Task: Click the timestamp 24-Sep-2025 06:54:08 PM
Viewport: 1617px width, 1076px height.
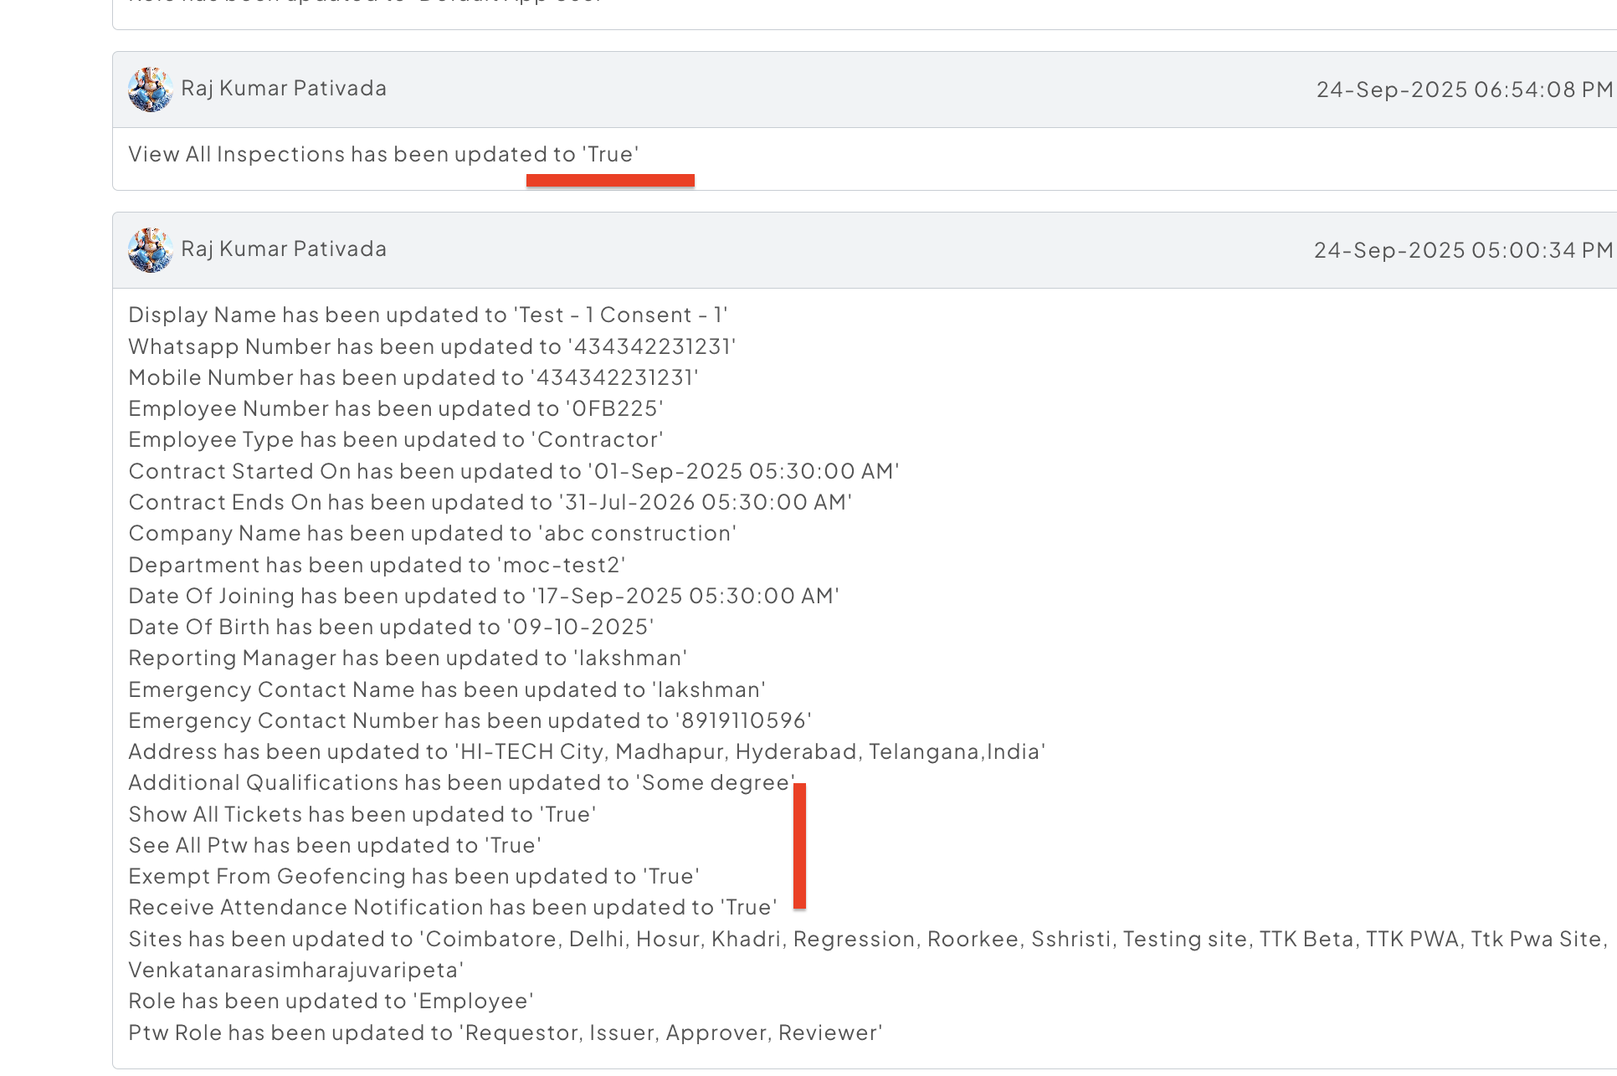Action: 1464,90
